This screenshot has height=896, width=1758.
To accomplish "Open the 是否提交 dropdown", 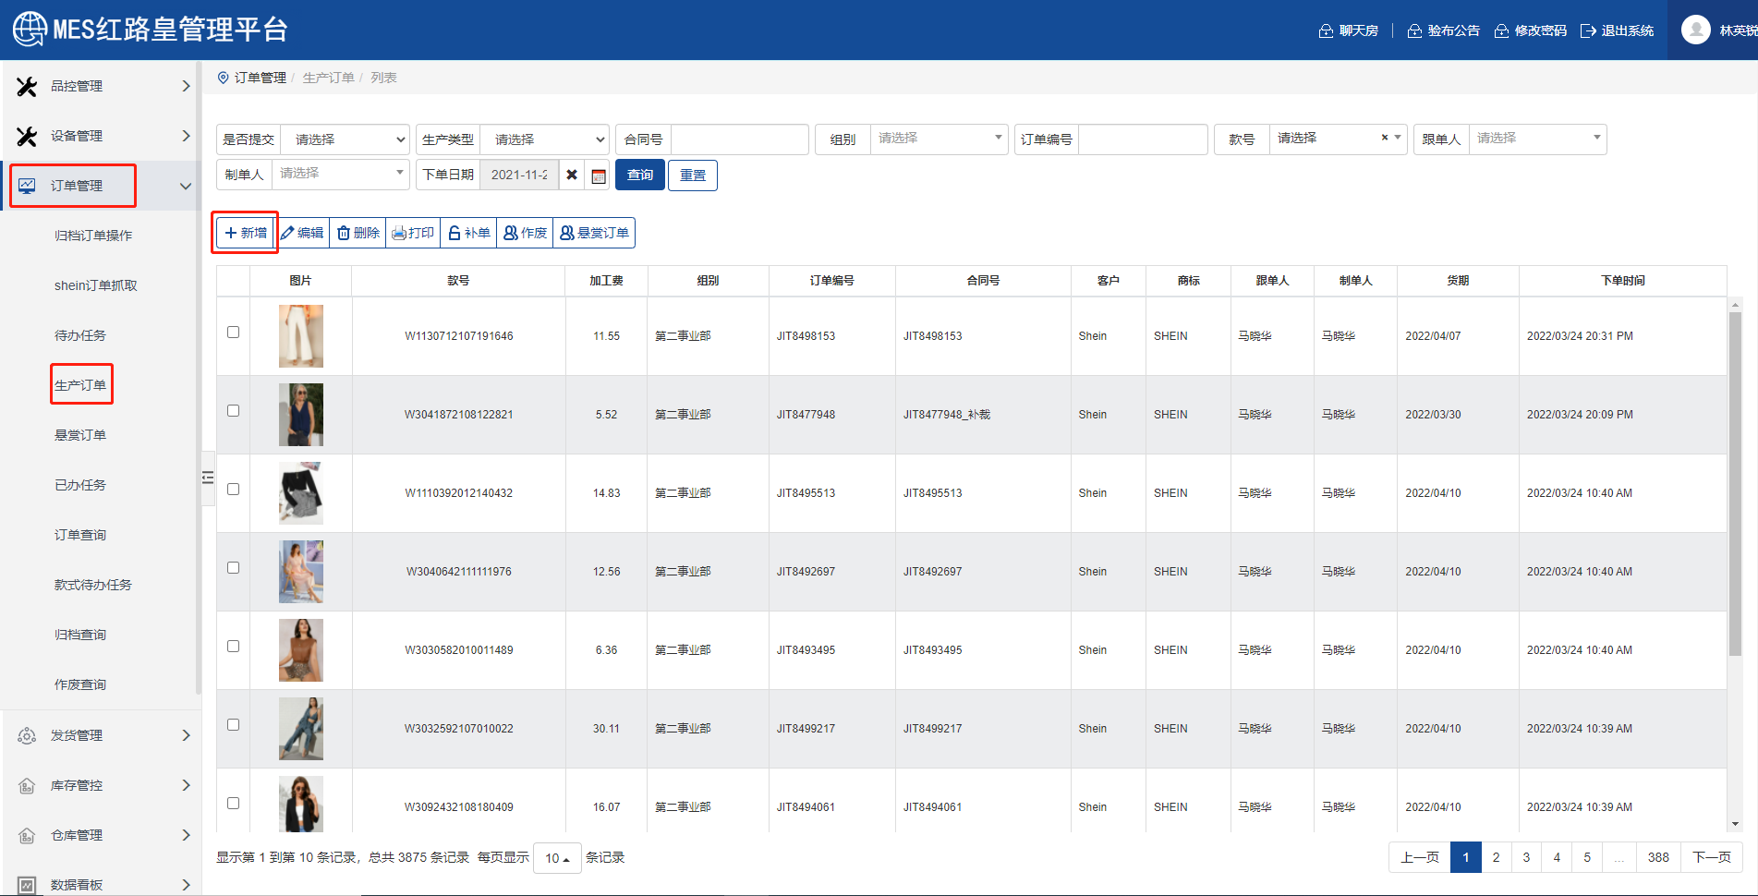I will pos(345,139).
